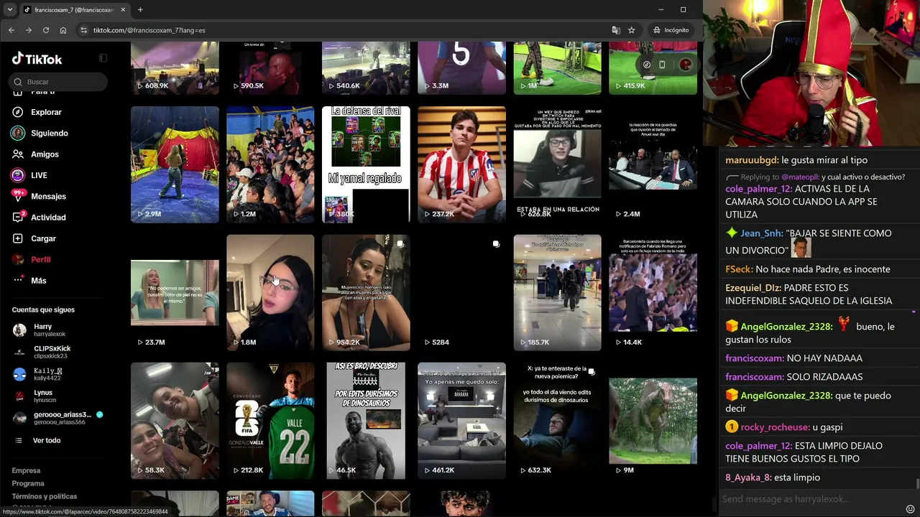Reload the TikTok page
Screen dimensions: 920x517
click(x=45, y=30)
